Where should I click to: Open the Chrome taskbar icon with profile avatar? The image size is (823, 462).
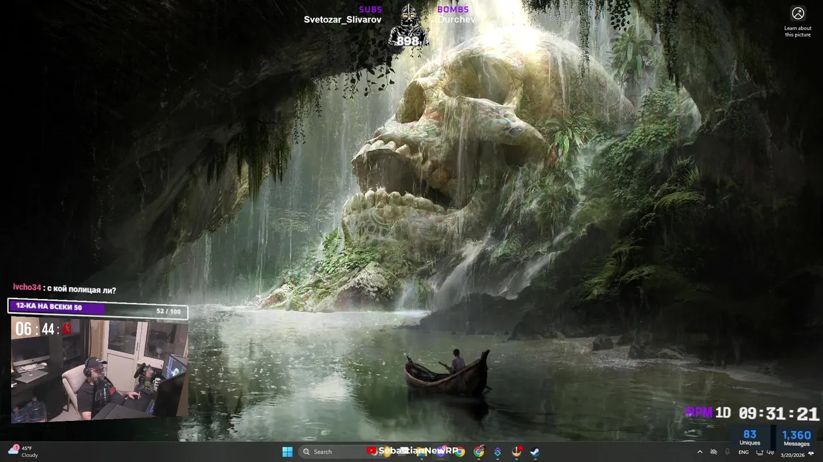tap(478, 452)
